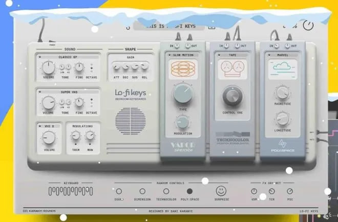
Task: Open the Super VHS sound selector
Action: pos(69,92)
